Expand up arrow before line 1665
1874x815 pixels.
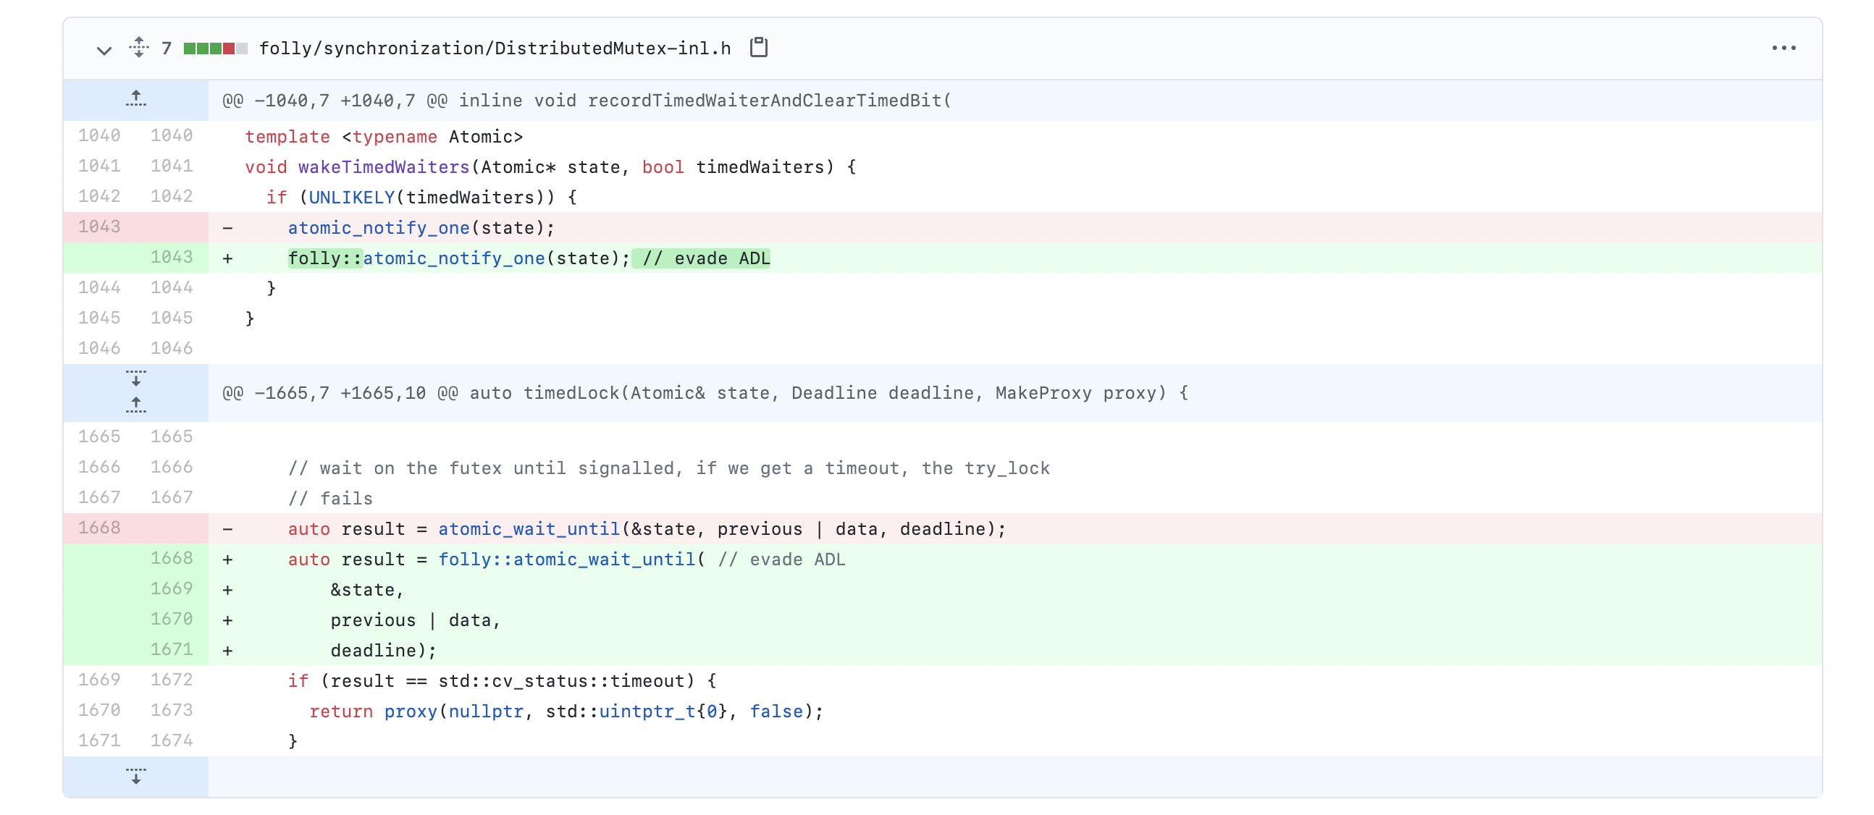[x=135, y=405]
